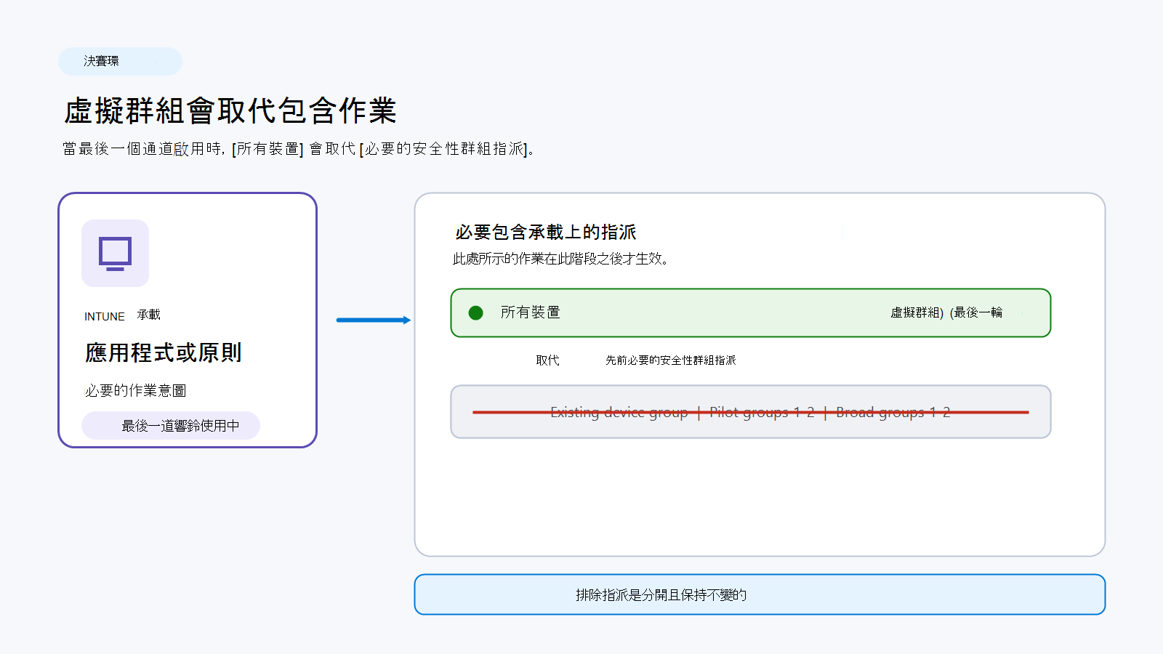Click the blue arrow between the cards
Image resolution: width=1163 pixels, height=654 pixels.
374,320
